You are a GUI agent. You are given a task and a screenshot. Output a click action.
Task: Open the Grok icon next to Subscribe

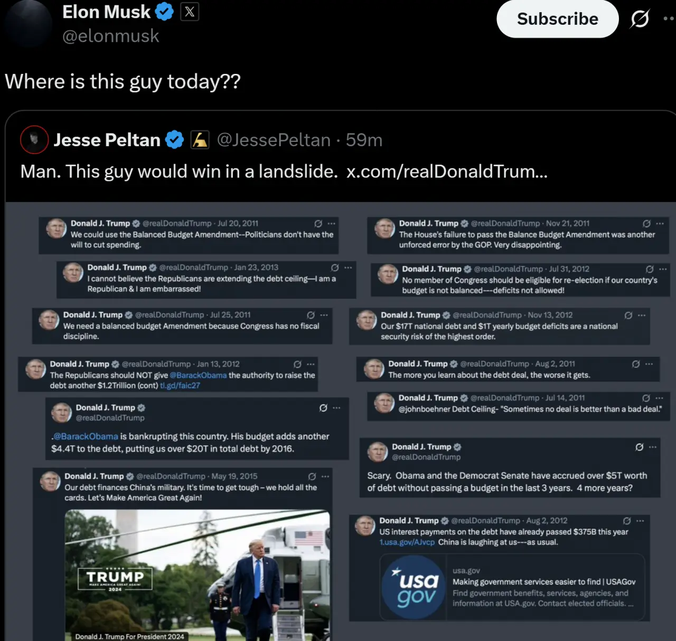[x=640, y=20]
